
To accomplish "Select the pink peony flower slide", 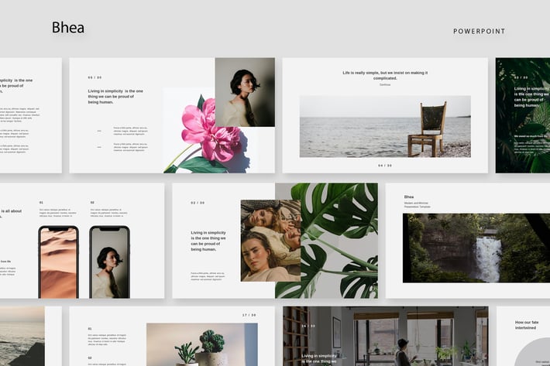I will pyautogui.click(x=172, y=115).
